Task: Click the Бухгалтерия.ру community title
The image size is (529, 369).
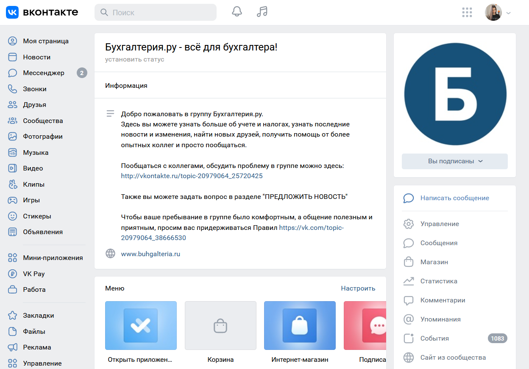Action: coord(191,47)
